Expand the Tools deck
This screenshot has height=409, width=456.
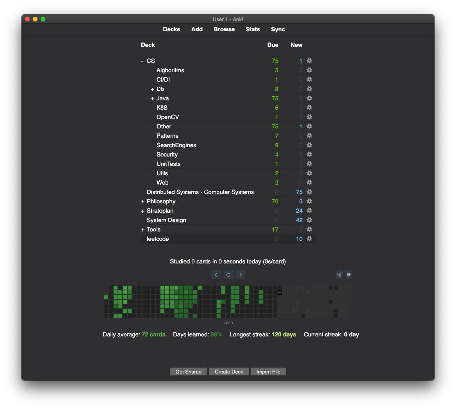click(x=142, y=229)
